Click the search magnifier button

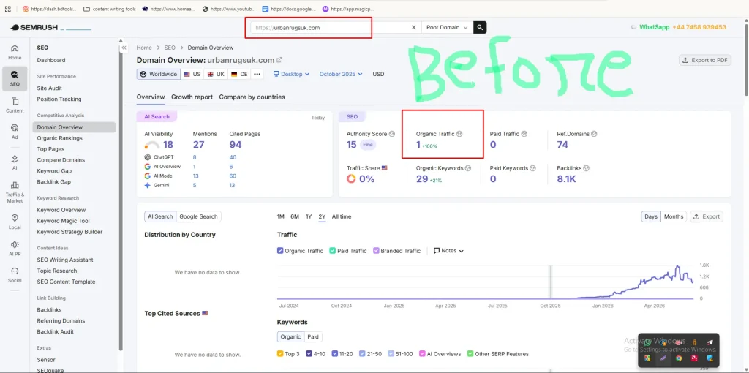click(480, 28)
